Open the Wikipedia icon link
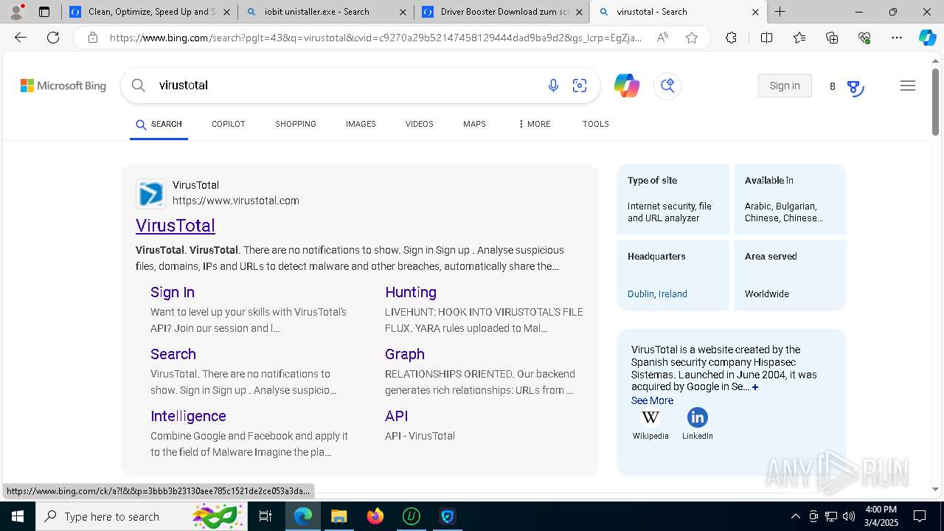The height and width of the screenshot is (531, 944). [650, 417]
